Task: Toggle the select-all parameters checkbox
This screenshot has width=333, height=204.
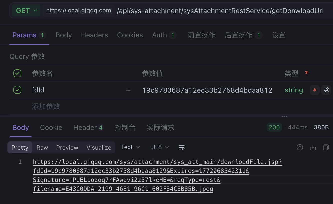Action: pyautogui.click(x=17, y=74)
